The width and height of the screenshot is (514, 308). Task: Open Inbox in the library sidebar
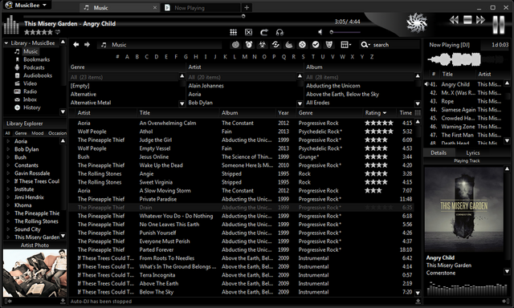[30, 99]
